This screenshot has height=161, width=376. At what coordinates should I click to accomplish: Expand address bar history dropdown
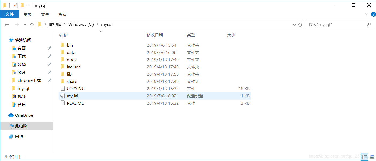(x=295, y=24)
